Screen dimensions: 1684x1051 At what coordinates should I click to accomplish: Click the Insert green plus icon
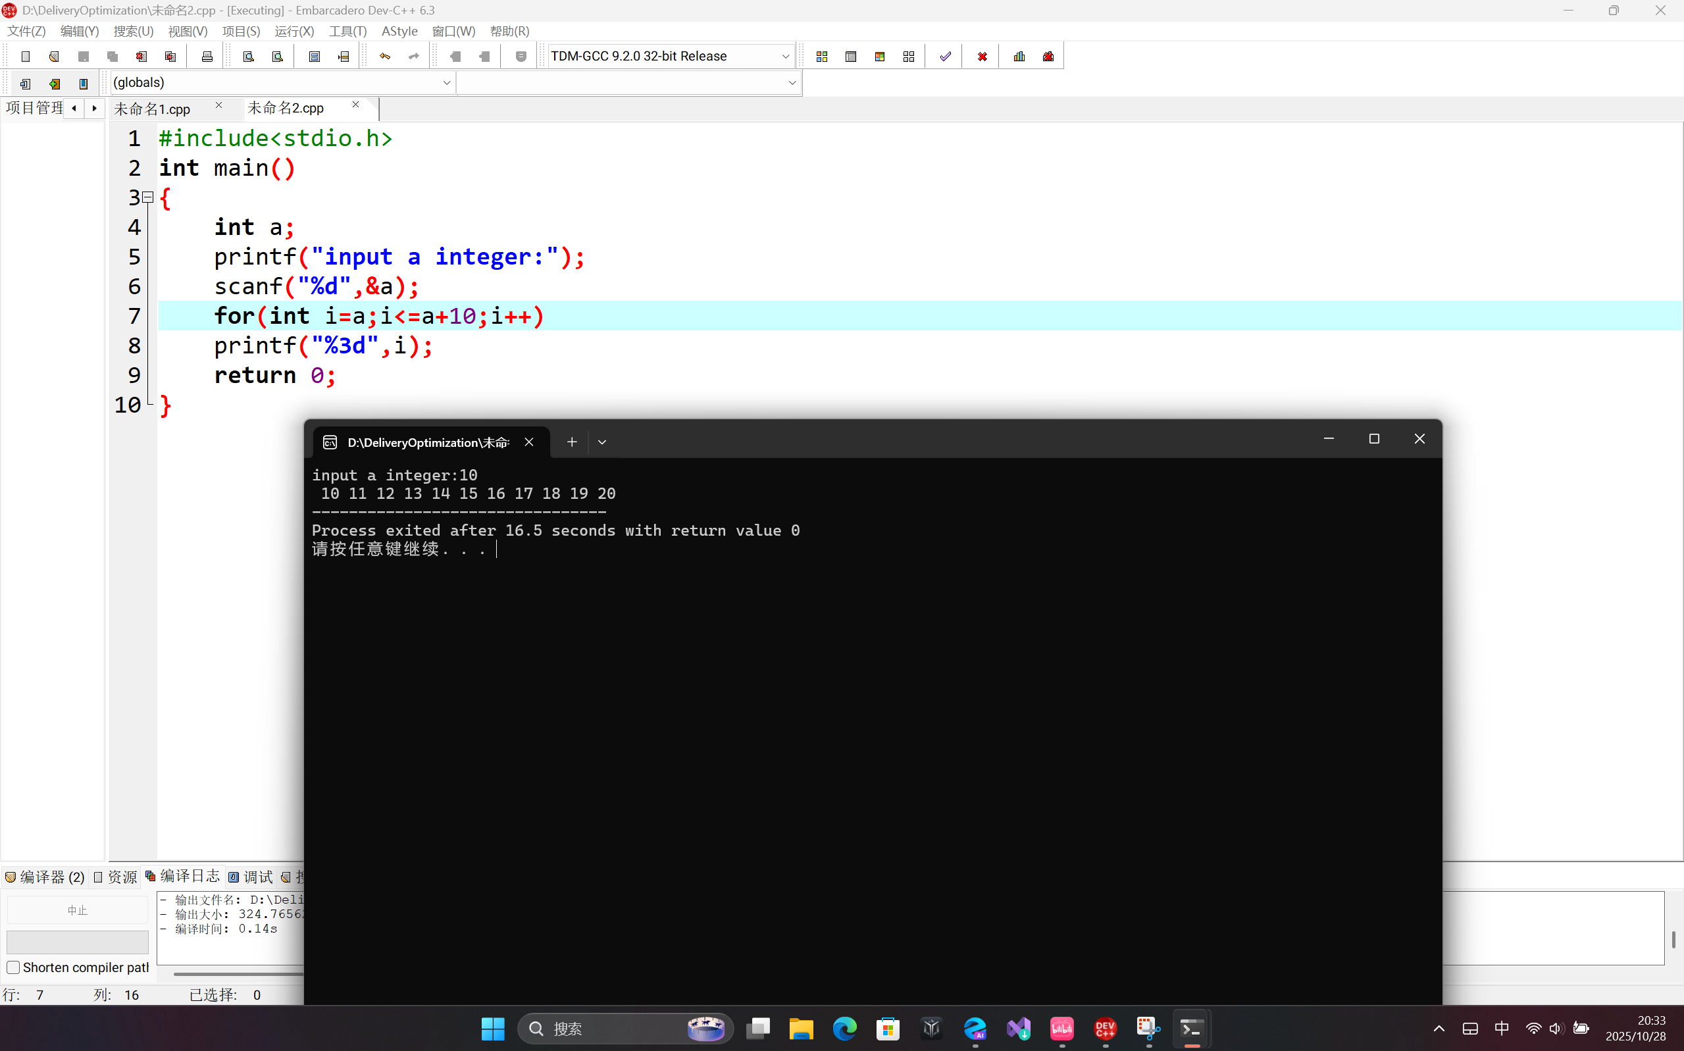(54, 84)
